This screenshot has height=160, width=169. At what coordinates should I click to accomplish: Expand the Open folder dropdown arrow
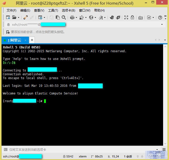pos(18,18)
